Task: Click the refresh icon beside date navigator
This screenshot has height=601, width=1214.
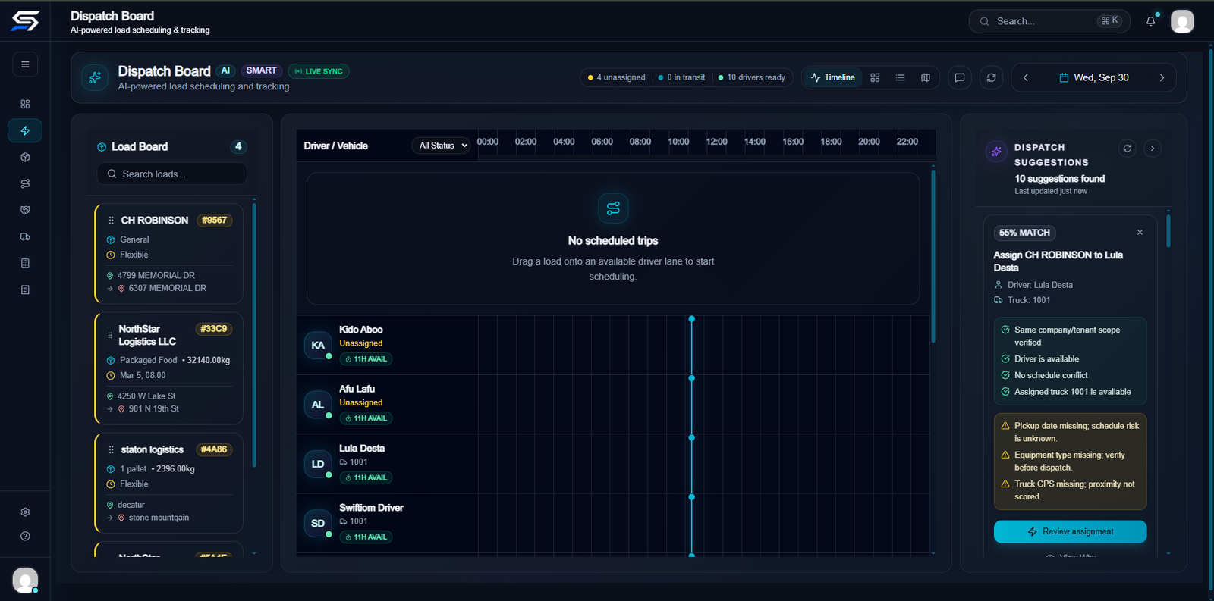Action: (992, 77)
